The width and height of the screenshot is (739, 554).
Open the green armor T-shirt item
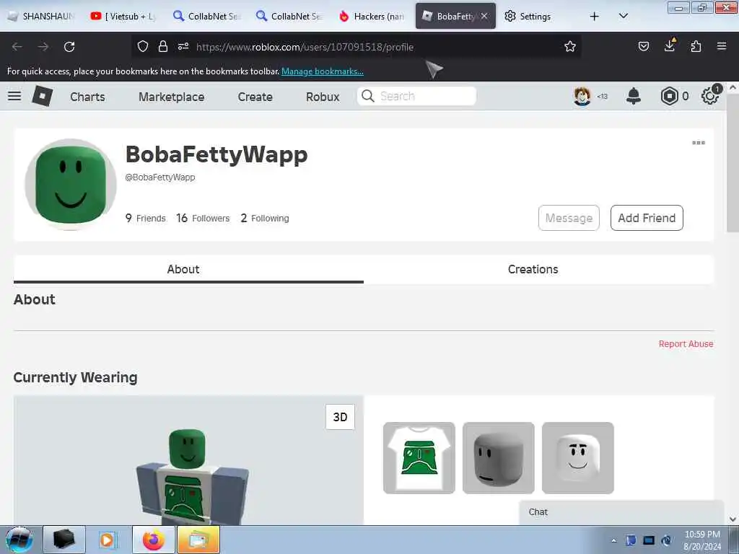tap(419, 458)
